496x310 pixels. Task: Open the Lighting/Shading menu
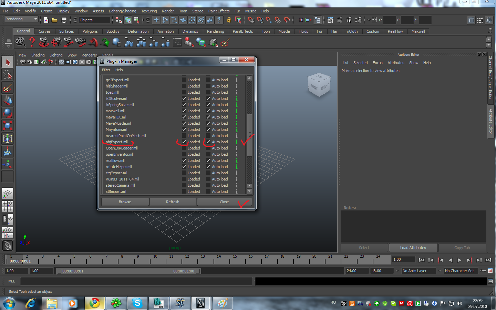[x=122, y=11]
